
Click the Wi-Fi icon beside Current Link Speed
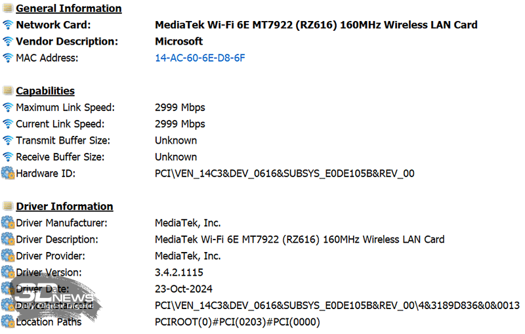(x=8, y=124)
